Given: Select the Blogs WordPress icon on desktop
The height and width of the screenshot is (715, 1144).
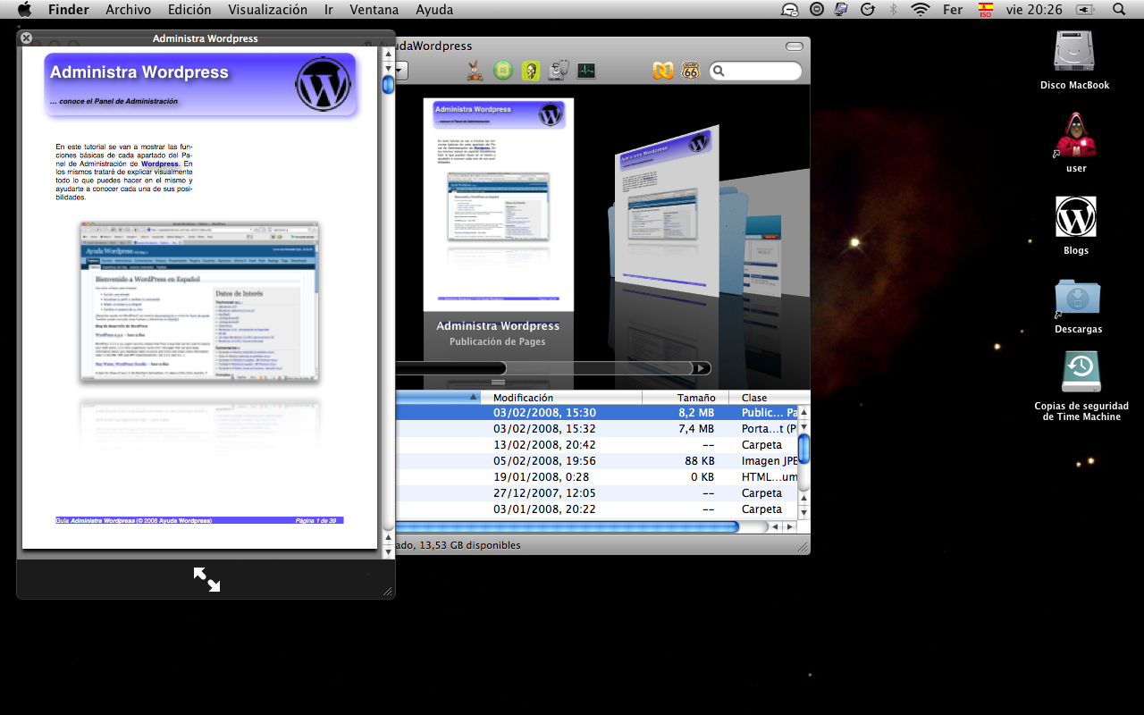Looking at the screenshot, I should (1076, 217).
